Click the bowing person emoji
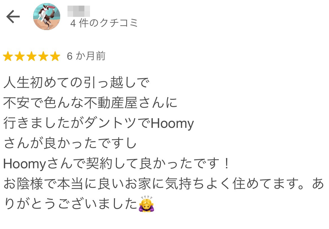Image resolution: width=329 pixels, height=229 pixels. [147, 204]
